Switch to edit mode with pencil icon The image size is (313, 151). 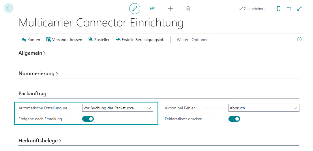[x=135, y=9]
